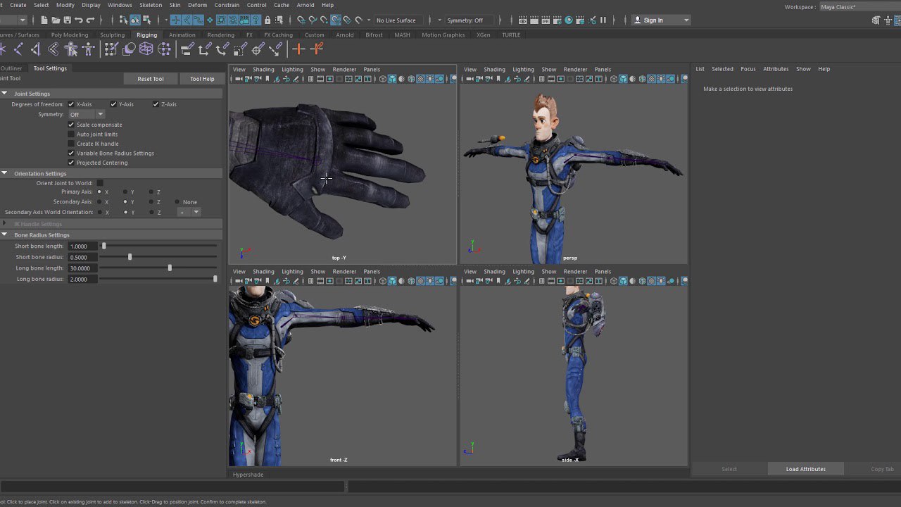Image resolution: width=901 pixels, height=507 pixels.
Task: Pause viewport with the pause icon
Action: tap(603, 20)
